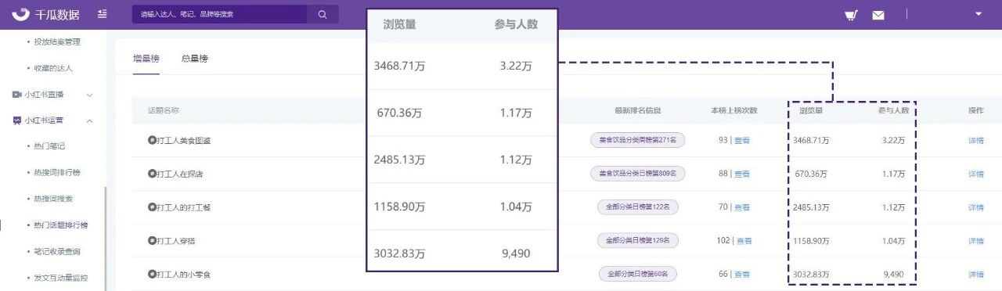Click the hashtag icon of 打工人穿搭
Viewport: 1002px width, 291px height.
(152, 241)
